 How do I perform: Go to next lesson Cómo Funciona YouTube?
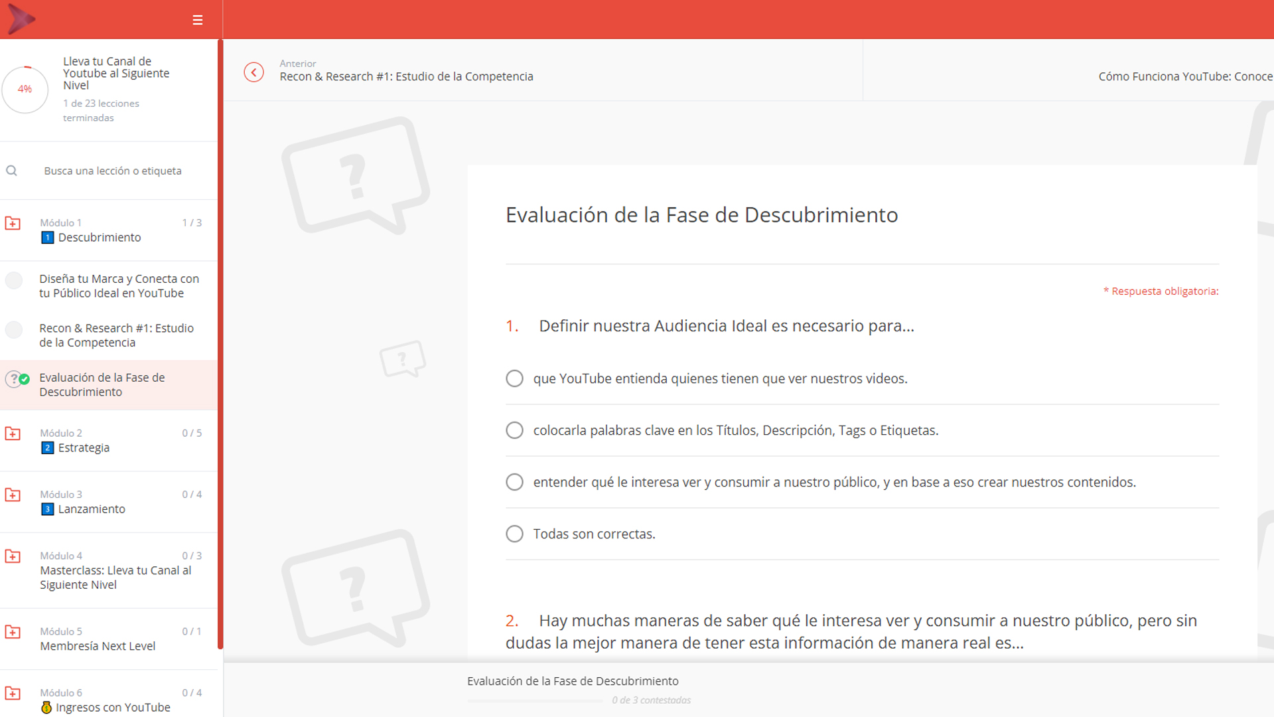1186,76
